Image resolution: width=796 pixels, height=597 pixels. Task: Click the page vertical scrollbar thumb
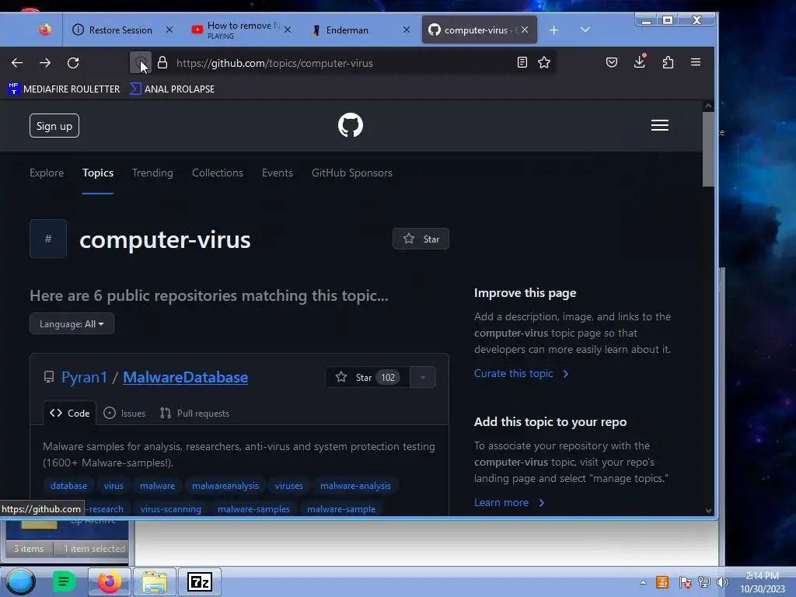pyautogui.click(x=708, y=149)
